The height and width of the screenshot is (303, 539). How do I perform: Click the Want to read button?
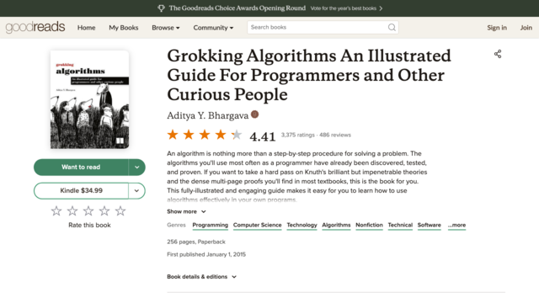click(x=81, y=167)
